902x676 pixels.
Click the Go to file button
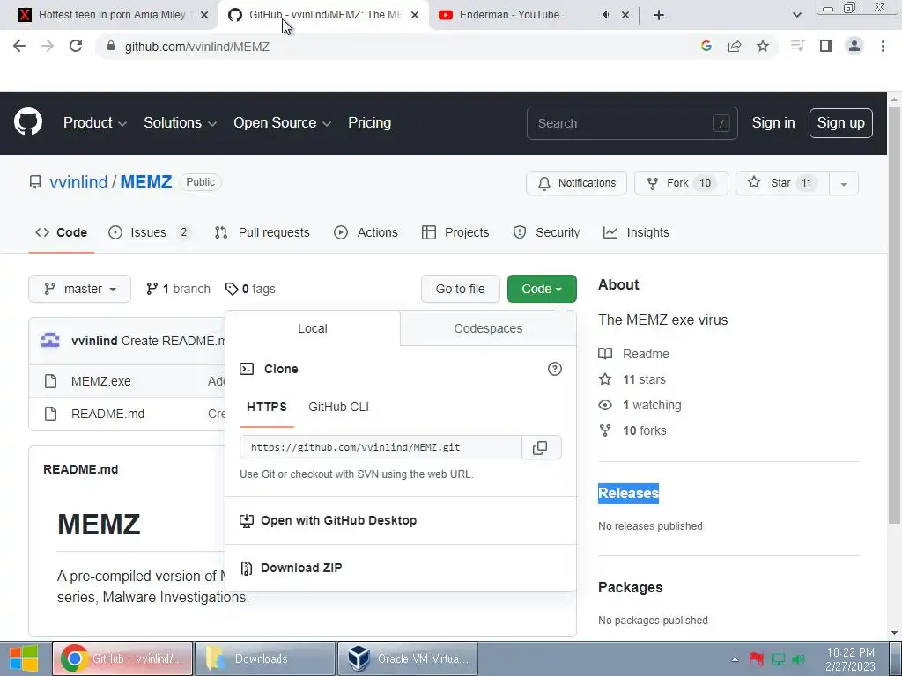coord(460,289)
